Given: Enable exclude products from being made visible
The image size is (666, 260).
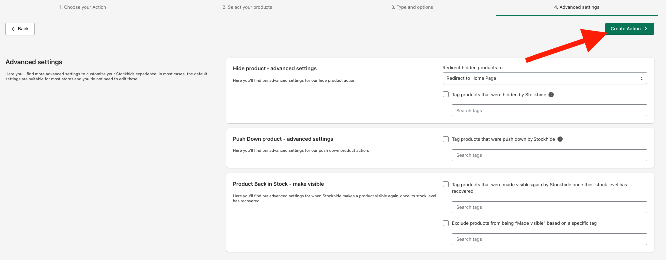Looking at the screenshot, I should point(446,223).
